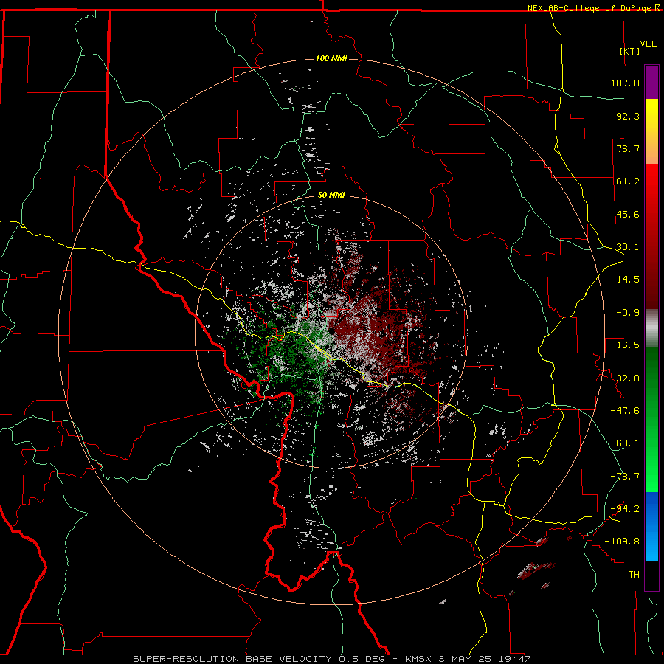Select the -16.5 legend value
This screenshot has height=664, width=664.
625,345
